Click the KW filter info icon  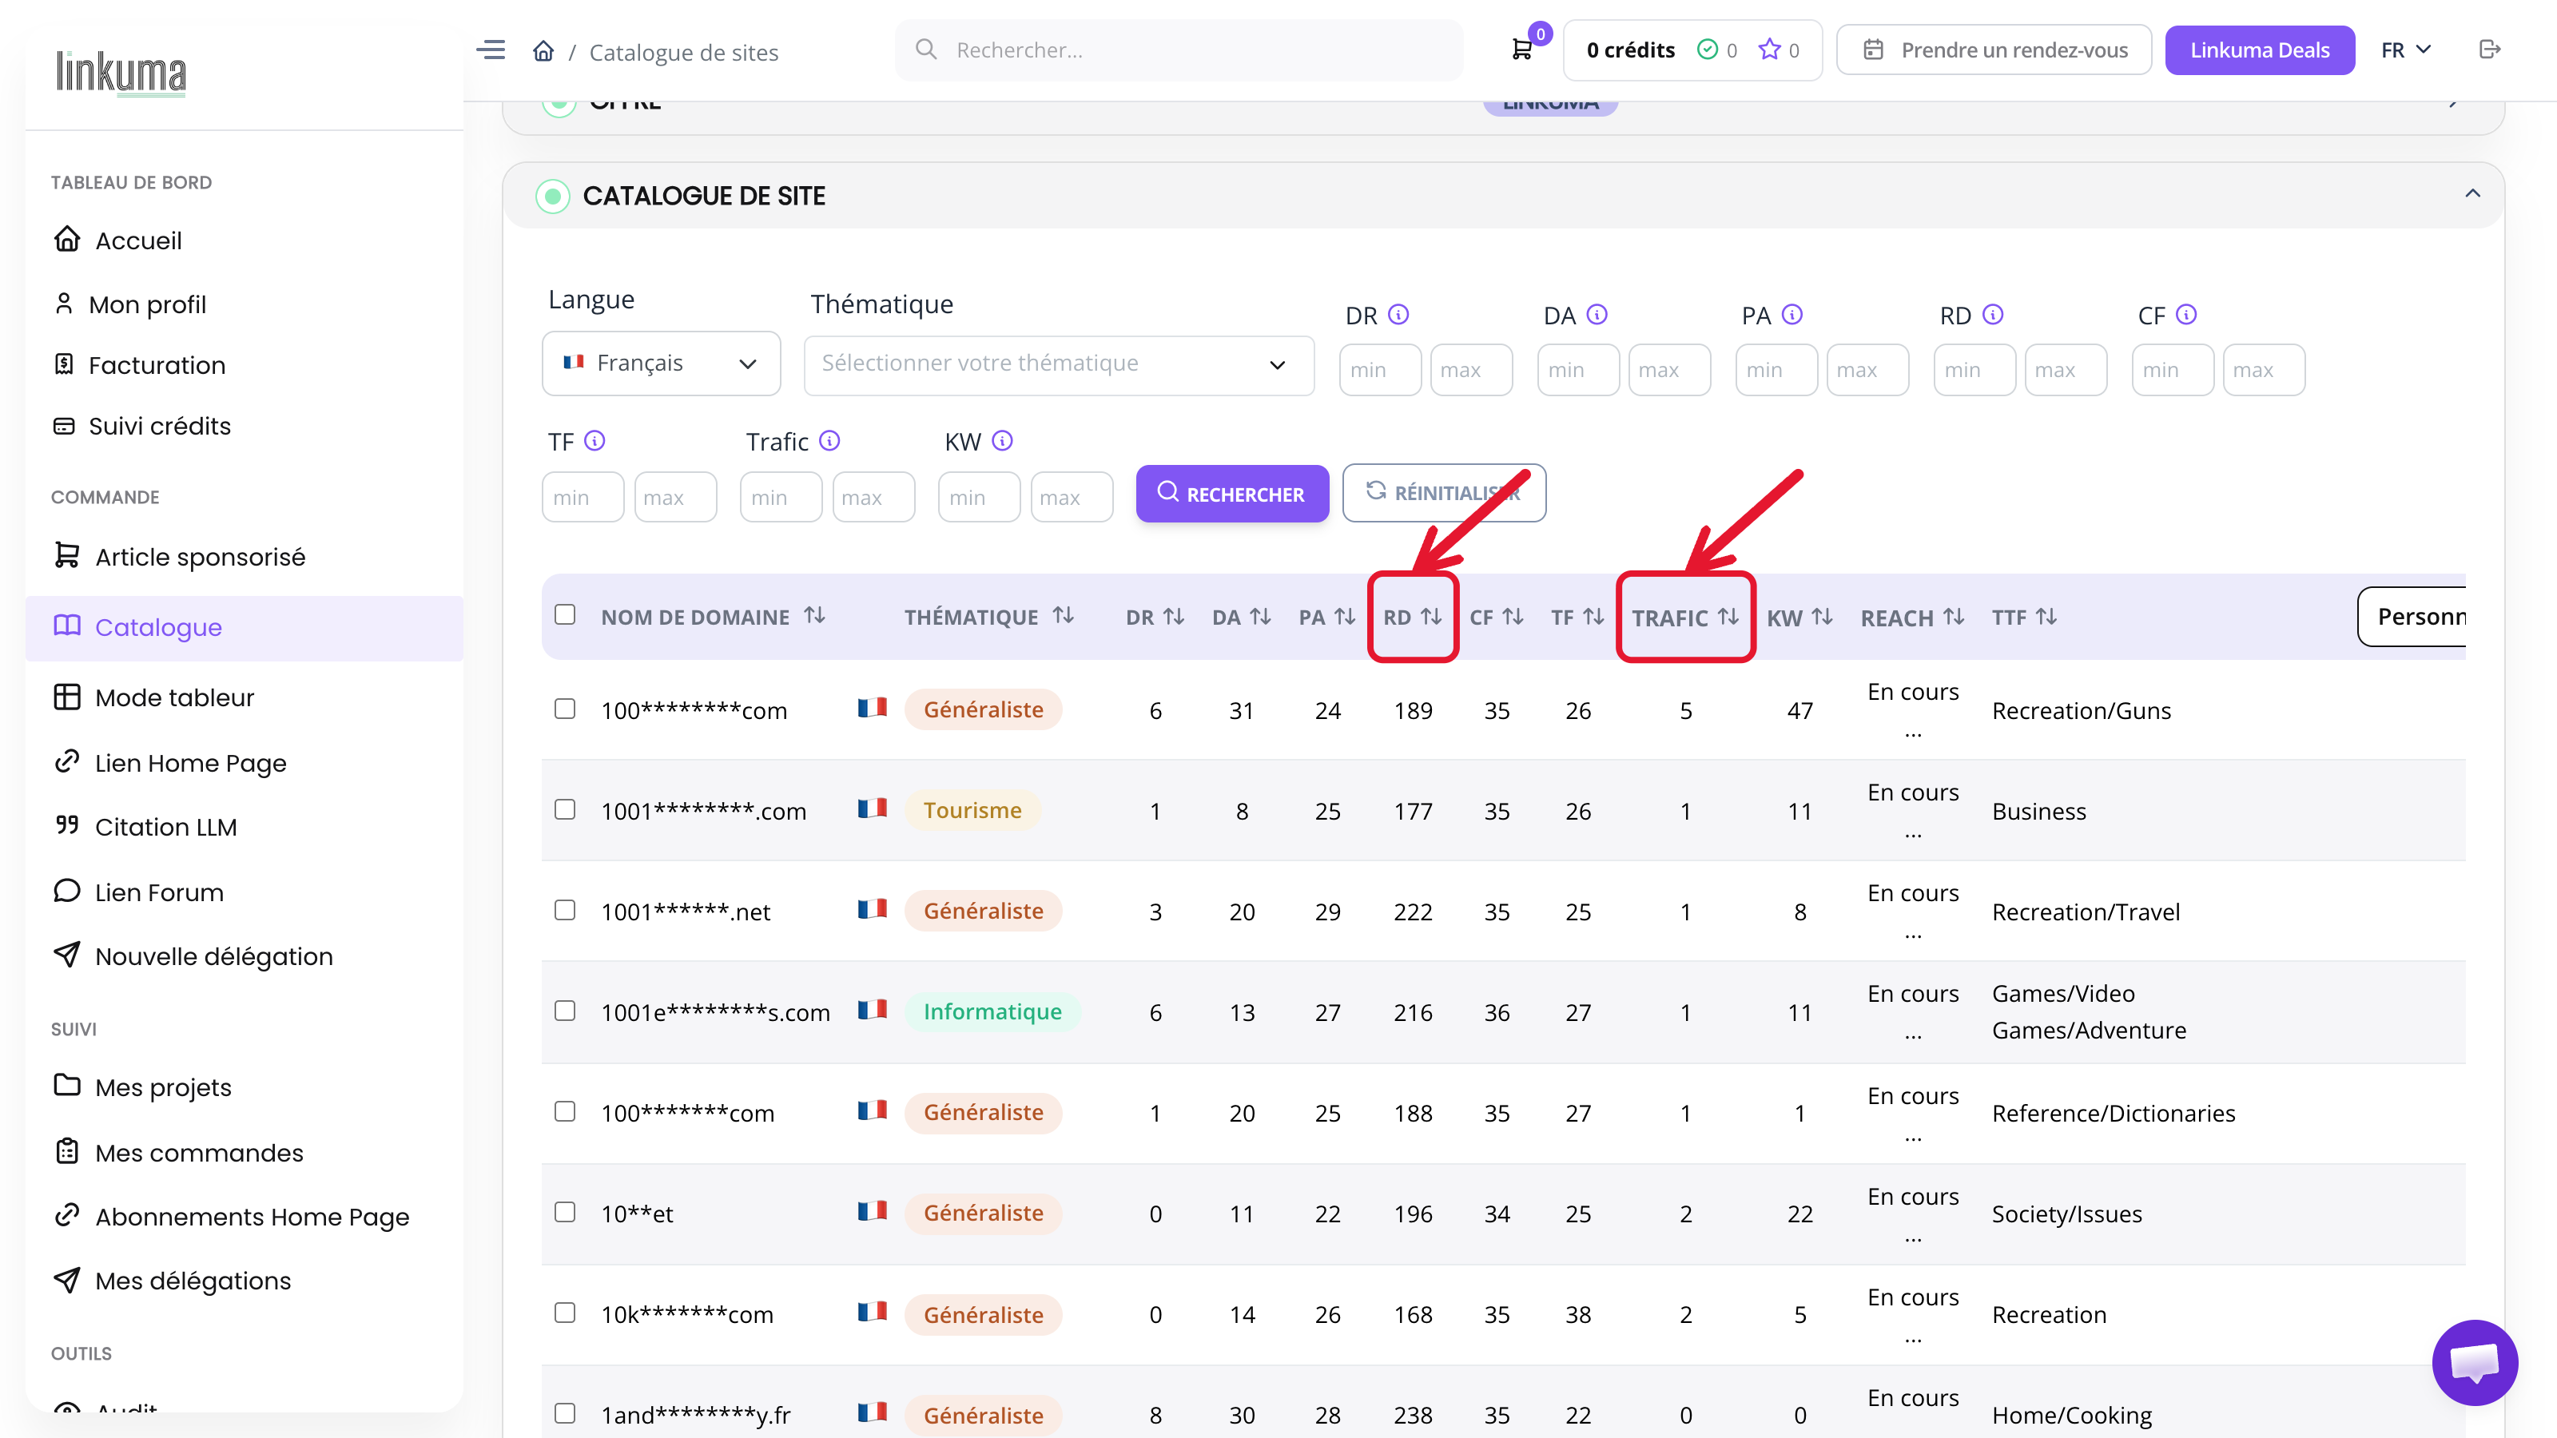pos(1003,441)
